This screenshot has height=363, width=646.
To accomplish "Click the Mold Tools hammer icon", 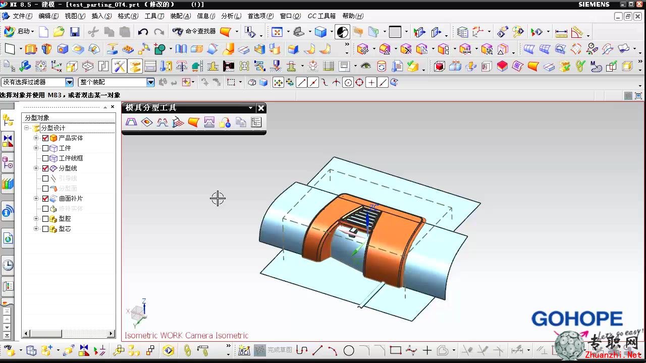I will pos(119,66).
